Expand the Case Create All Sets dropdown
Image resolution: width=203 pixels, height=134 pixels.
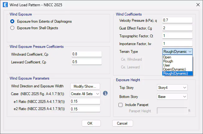tap(85, 94)
